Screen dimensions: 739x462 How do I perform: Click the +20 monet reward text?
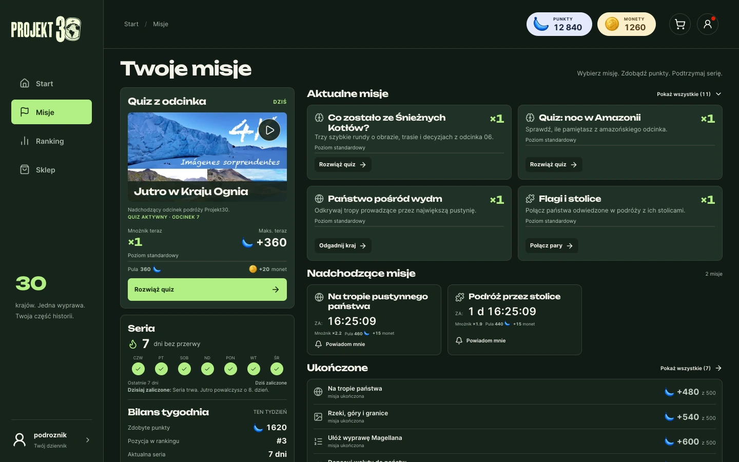pos(273,269)
